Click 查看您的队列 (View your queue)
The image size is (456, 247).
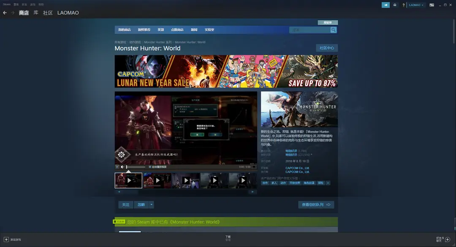(316, 205)
